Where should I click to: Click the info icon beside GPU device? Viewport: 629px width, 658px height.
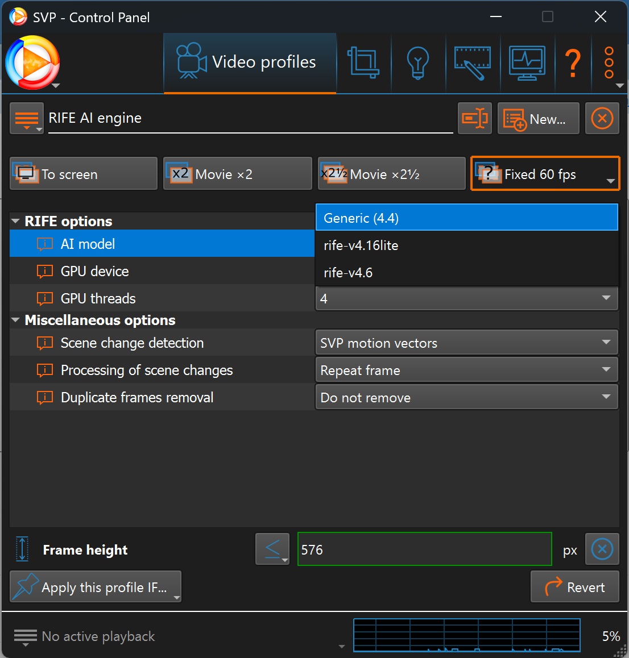44,271
